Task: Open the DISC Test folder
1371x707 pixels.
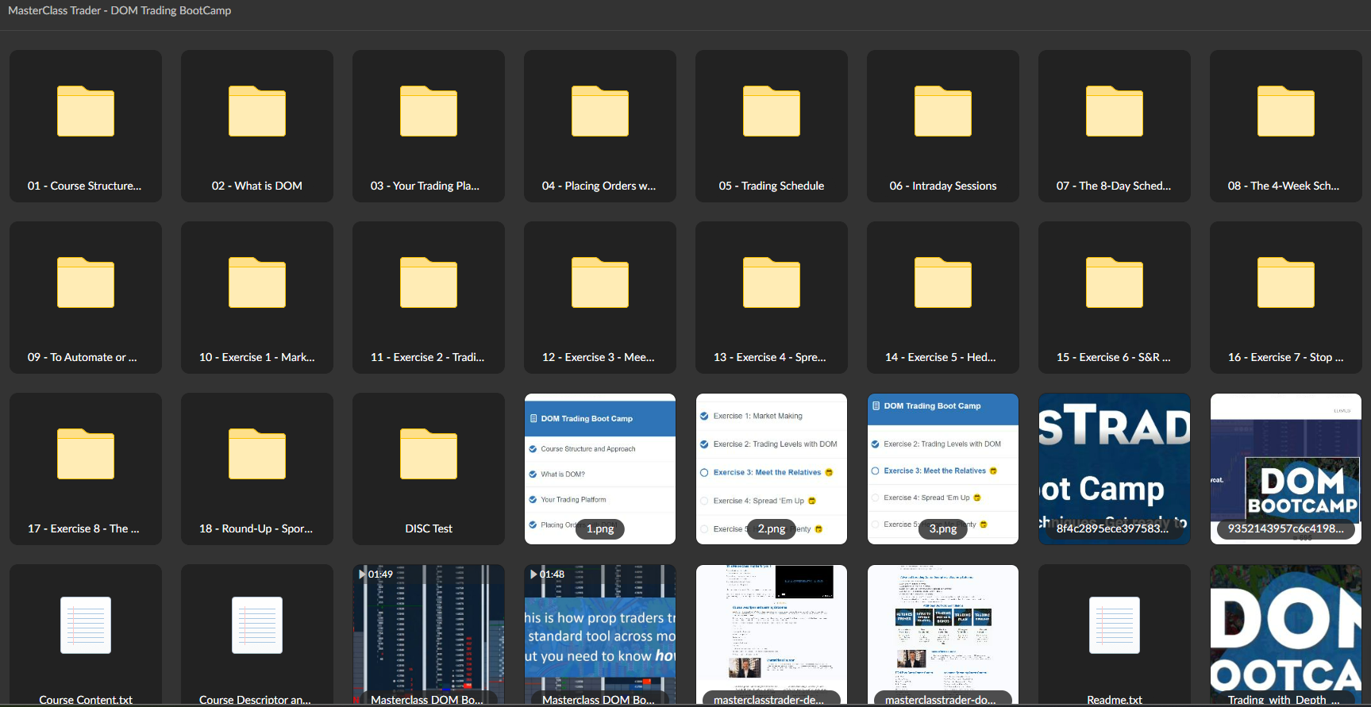Action: [429, 469]
